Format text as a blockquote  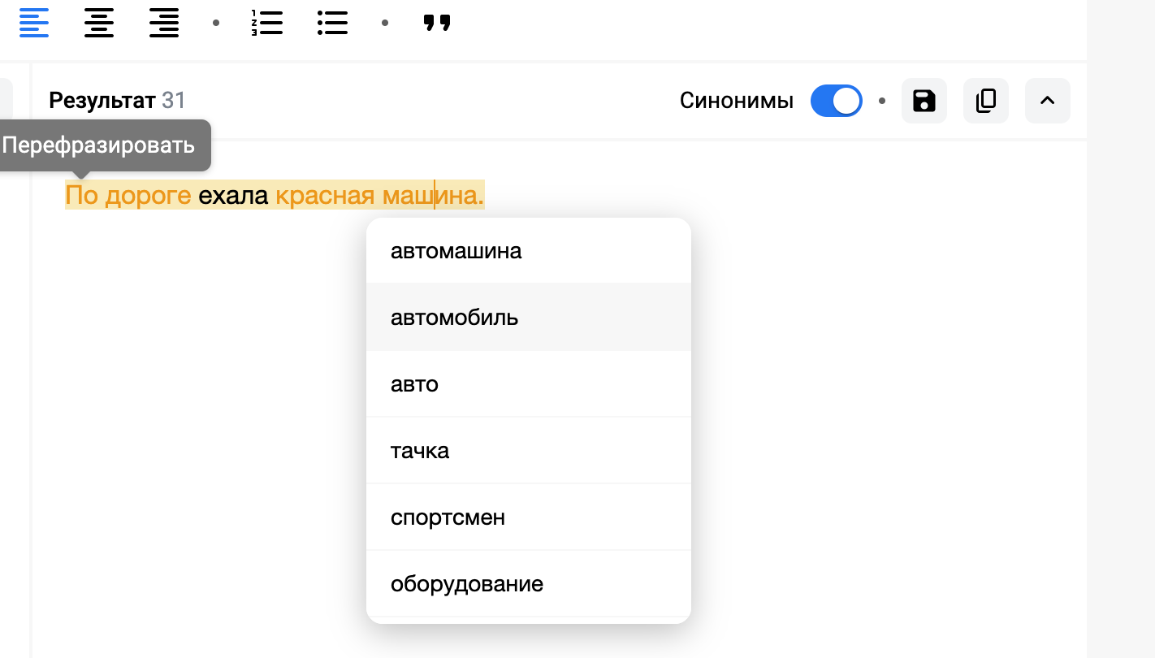click(x=436, y=23)
